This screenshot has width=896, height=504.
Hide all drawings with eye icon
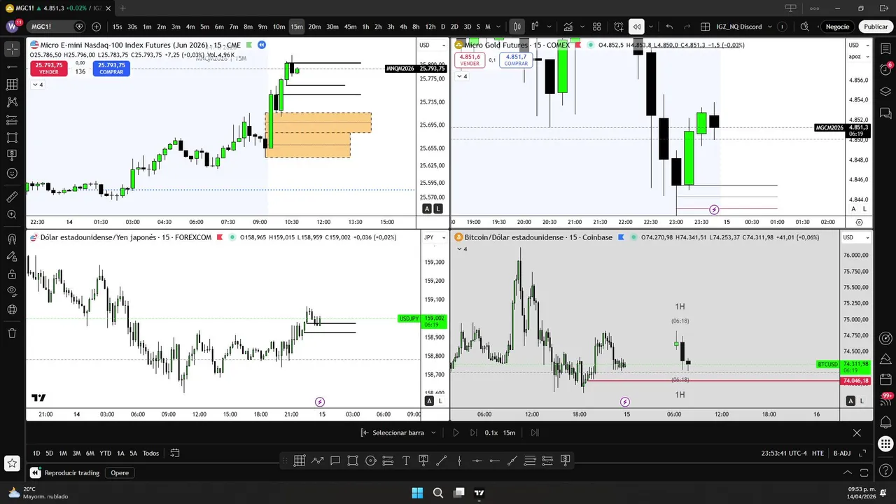(12, 291)
